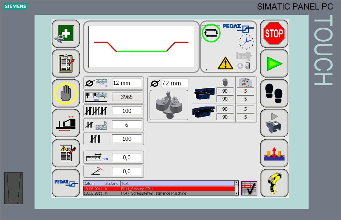The height and width of the screenshot is (220, 341).
Task: Click the green circular cycle mode icon
Action: 211,33
